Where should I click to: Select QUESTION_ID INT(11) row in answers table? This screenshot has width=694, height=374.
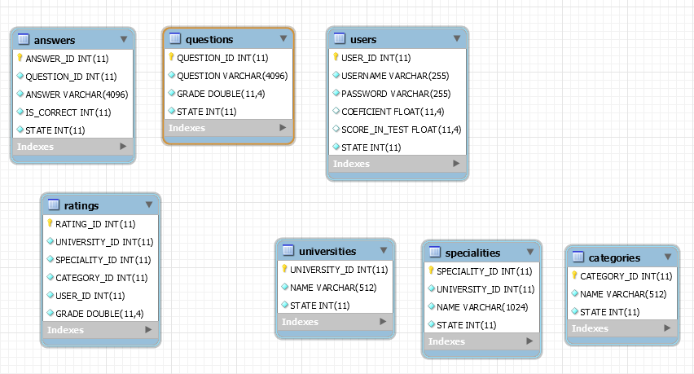click(x=73, y=76)
